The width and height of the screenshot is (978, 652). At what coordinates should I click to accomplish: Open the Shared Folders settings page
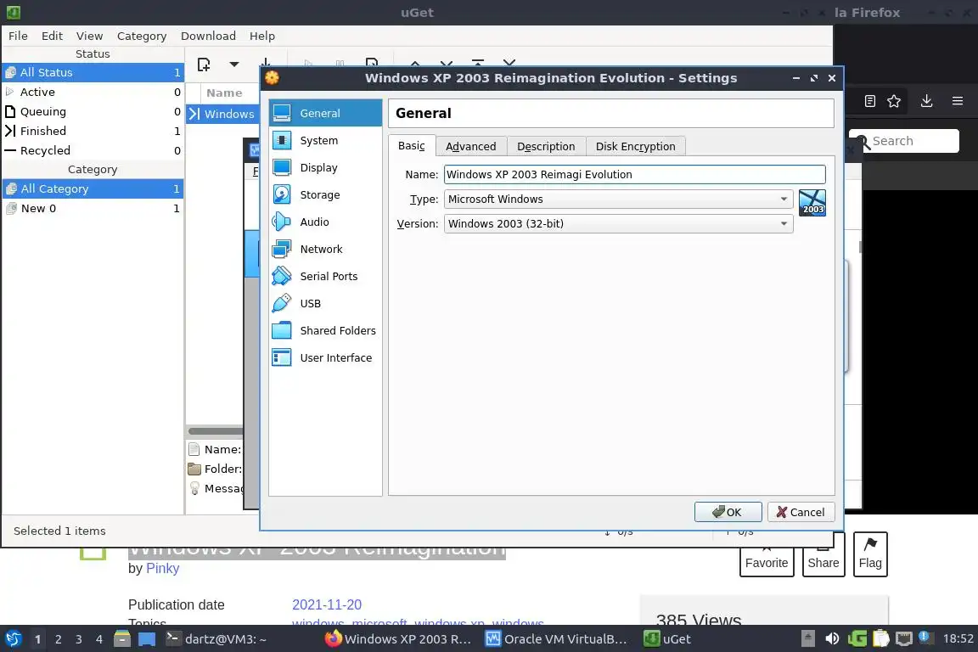[325, 330]
